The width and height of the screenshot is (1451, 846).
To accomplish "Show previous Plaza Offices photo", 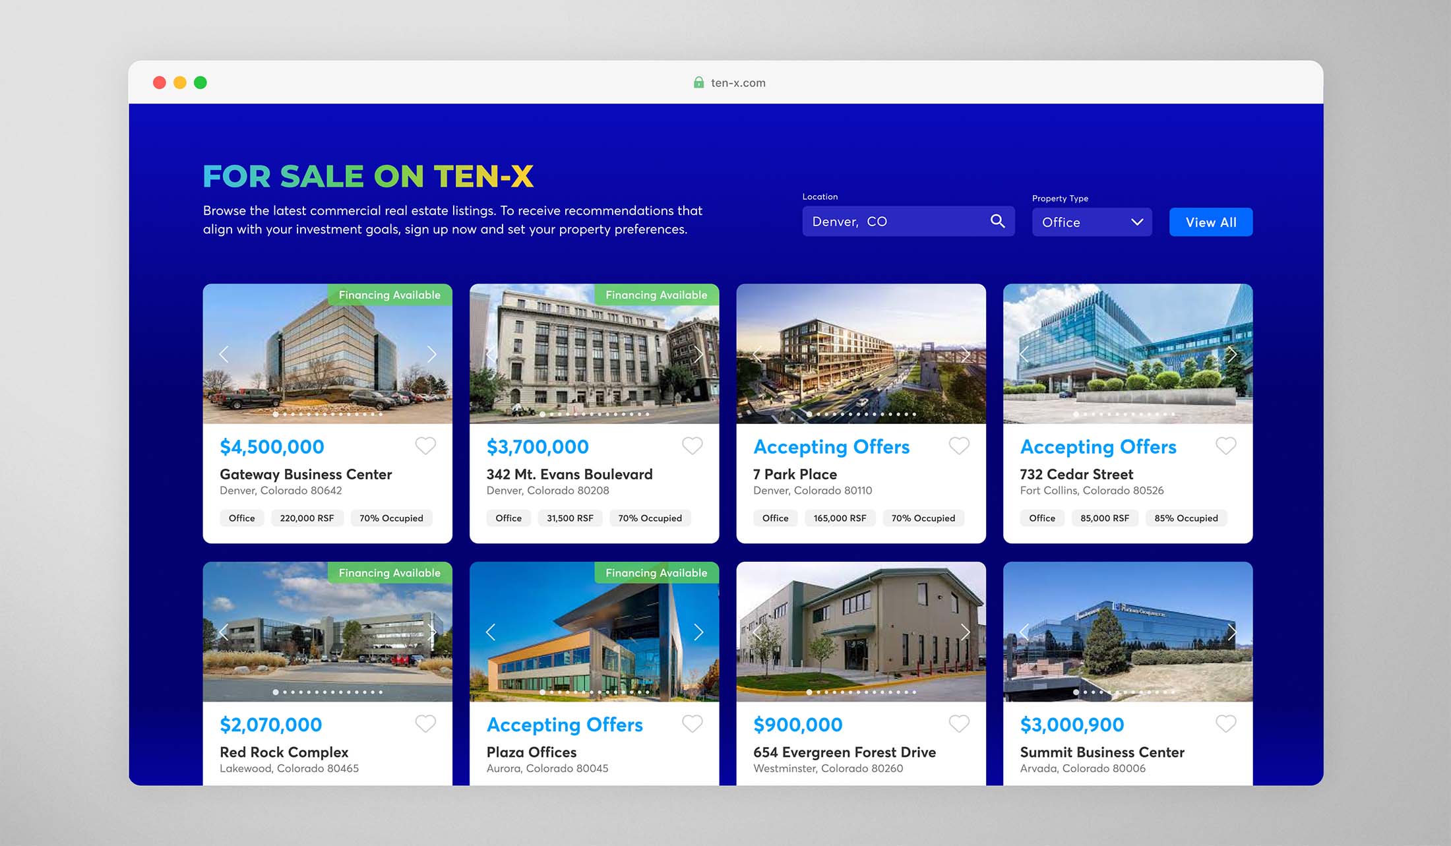I will (x=491, y=632).
